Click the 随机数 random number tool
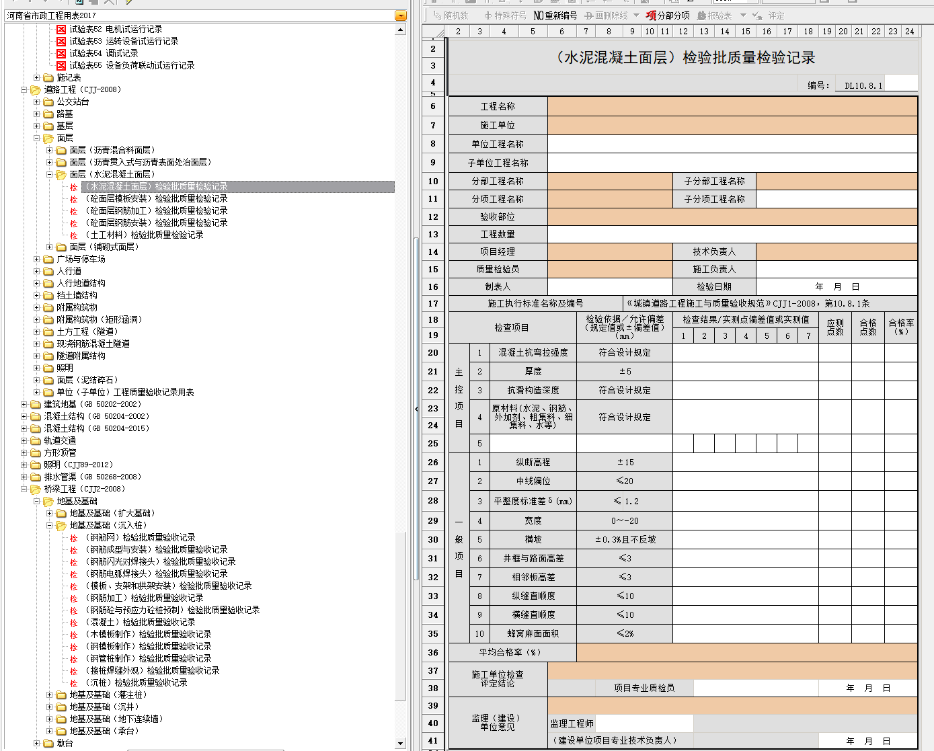The width and height of the screenshot is (934, 751). (x=451, y=15)
